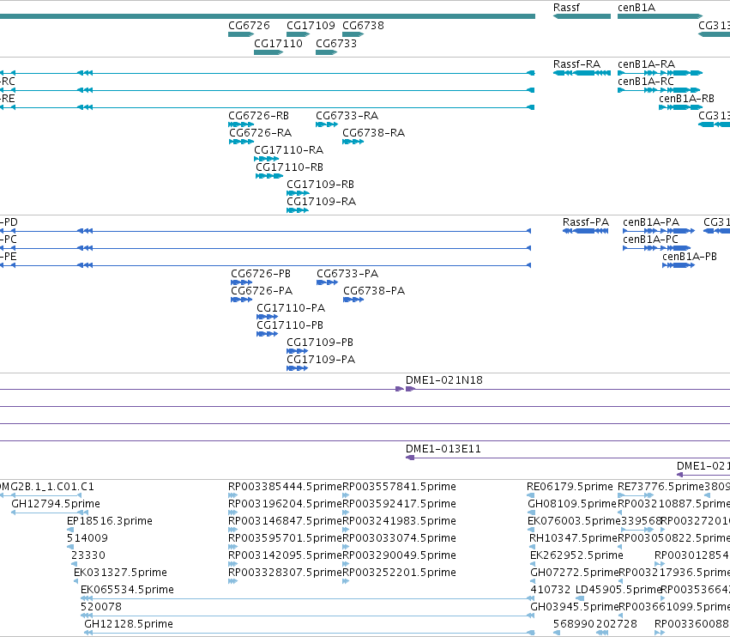This screenshot has width=730, height=637.
Task: Open the cenB1A-PA protein feature
Action: coord(659,231)
